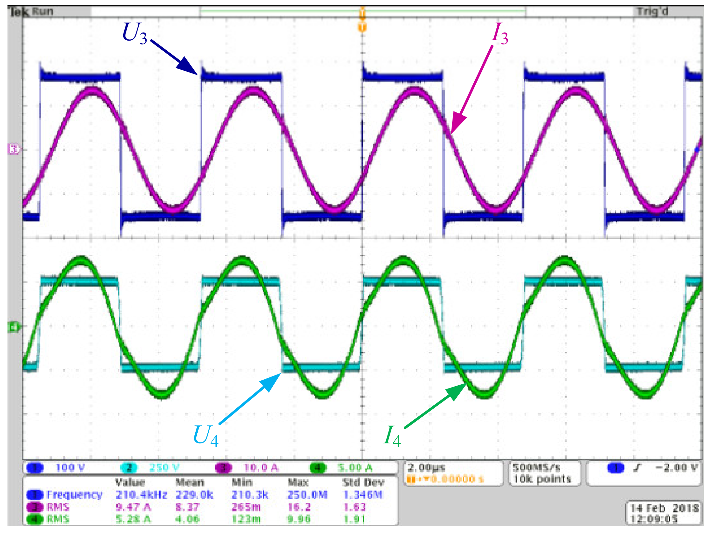The height and width of the screenshot is (534, 709).
Task: Click the channel 1 blue badge showing 100 V
Action: point(35,468)
